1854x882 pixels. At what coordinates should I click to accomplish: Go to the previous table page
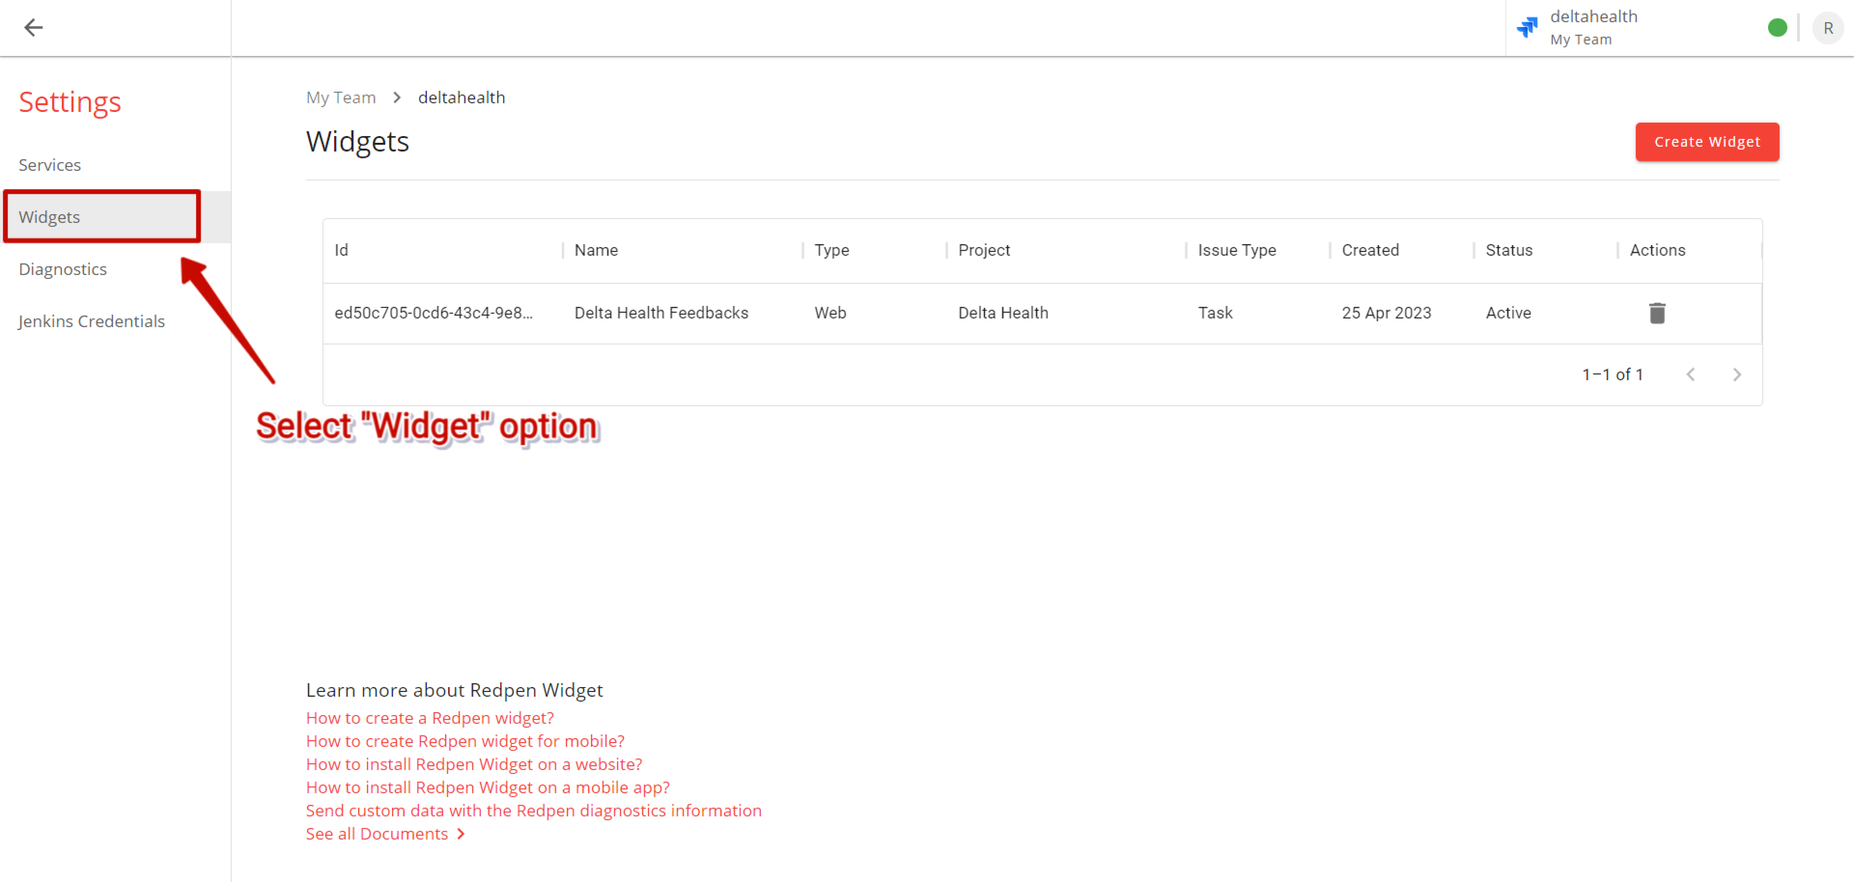1691,374
